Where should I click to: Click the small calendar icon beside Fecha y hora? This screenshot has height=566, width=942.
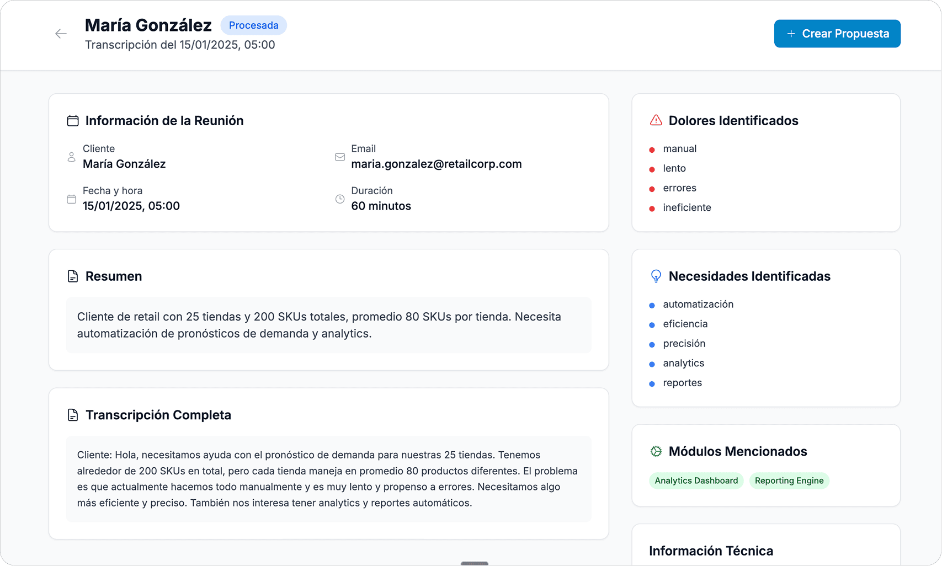[71, 199]
